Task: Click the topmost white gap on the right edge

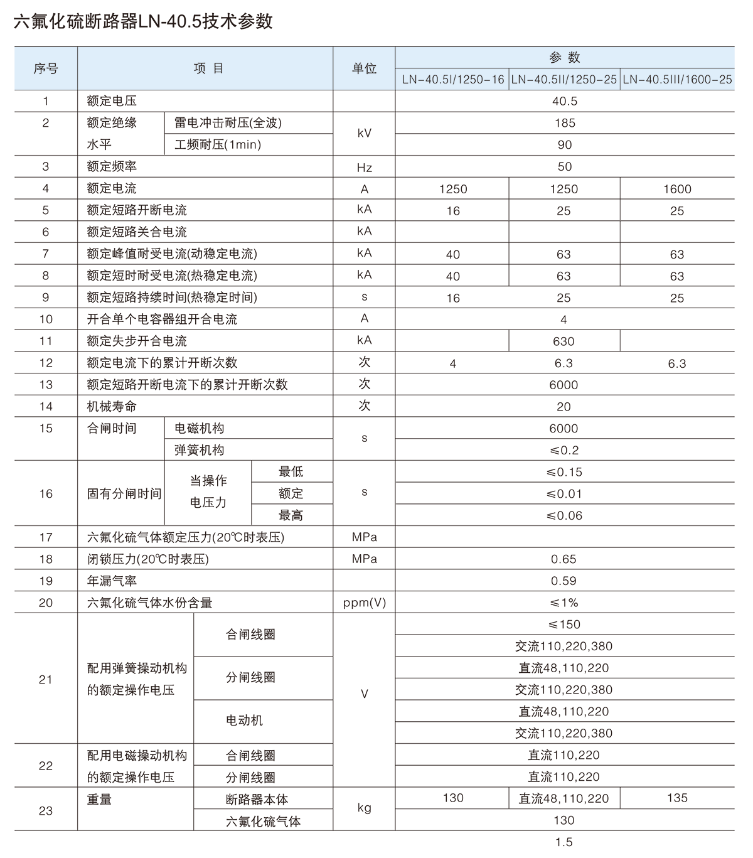Action: (x=713, y=232)
